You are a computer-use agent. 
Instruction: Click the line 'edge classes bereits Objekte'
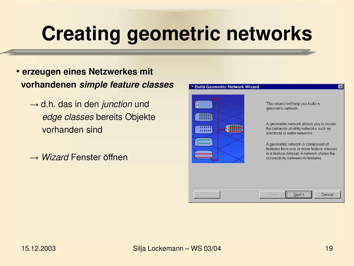99,117
